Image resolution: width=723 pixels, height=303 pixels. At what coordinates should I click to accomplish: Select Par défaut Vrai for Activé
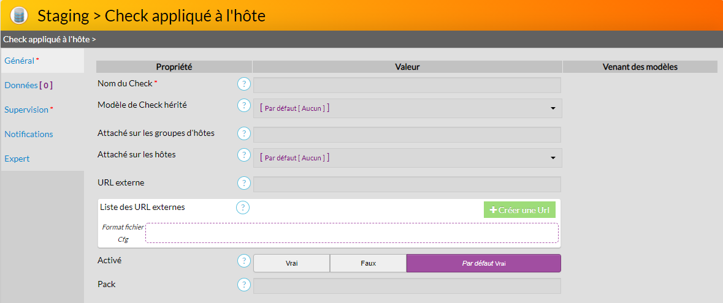coord(483,263)
